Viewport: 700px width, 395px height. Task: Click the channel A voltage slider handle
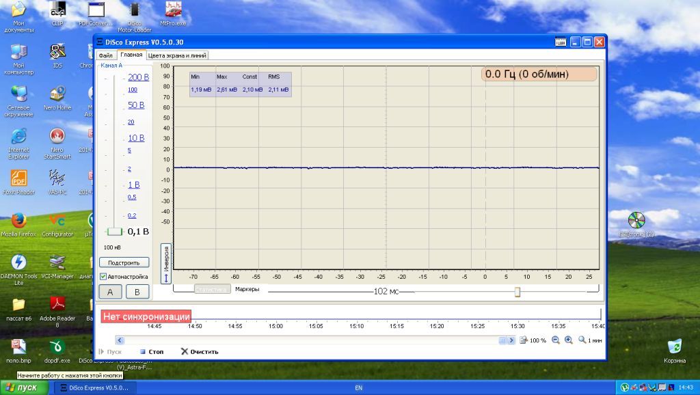[x=114, y=232]
